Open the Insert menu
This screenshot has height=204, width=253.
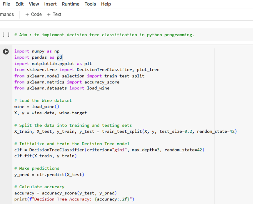(50, 4)
